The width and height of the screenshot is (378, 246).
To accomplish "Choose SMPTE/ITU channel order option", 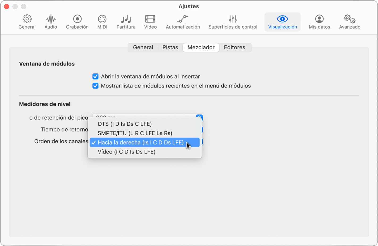I will pyautogui.click(x=135, y=133).
